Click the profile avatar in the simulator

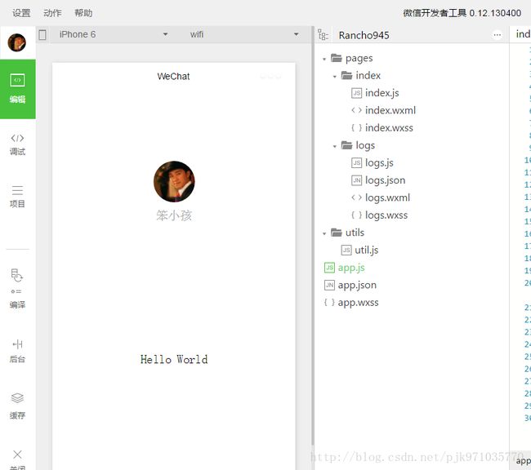point(174,182)
